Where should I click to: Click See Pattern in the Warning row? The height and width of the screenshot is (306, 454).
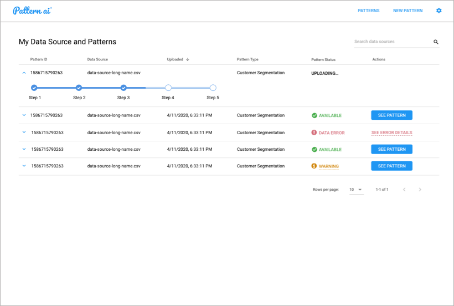[x=391, y=166]
